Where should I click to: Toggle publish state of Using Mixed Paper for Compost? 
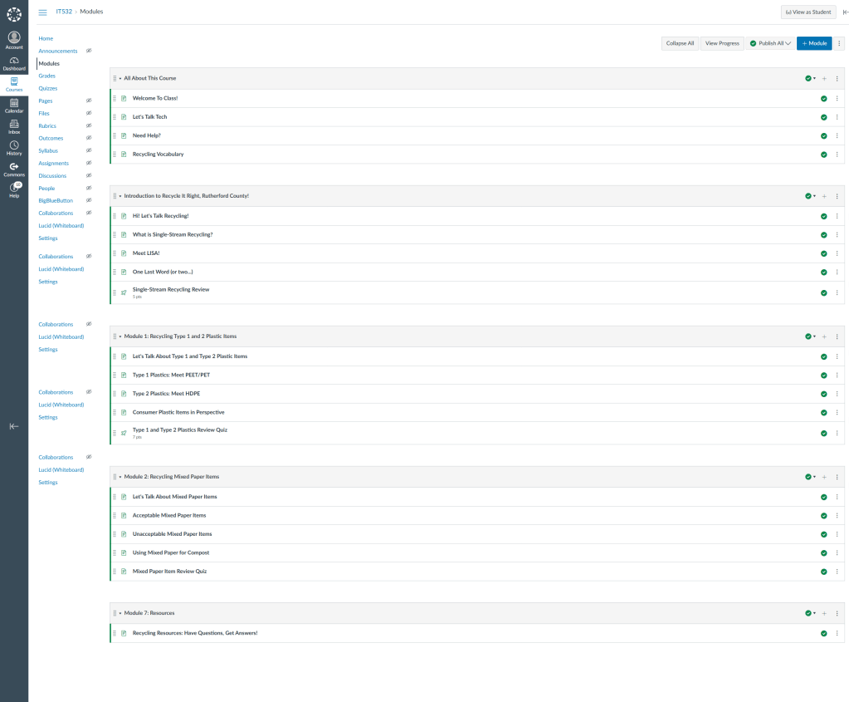(x=823, y=552)
